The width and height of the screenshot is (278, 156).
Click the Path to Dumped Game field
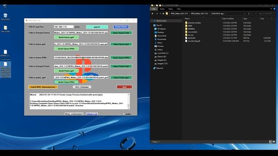[x=81, y=32]
